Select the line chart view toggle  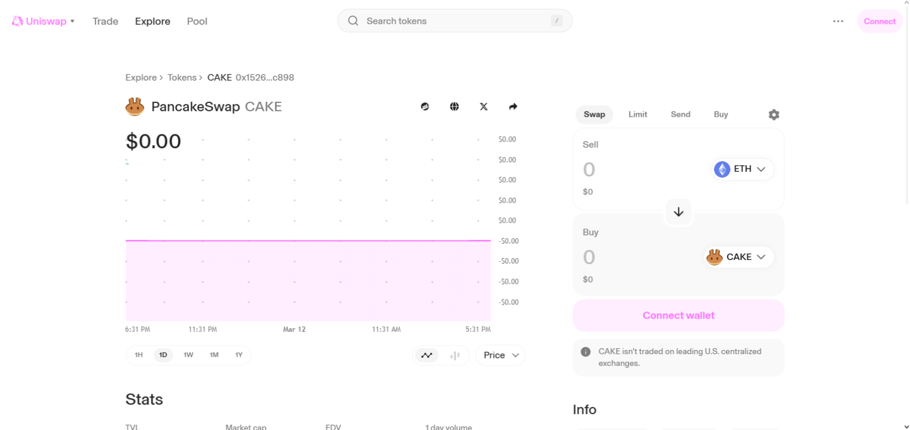[x=427, y=355]
